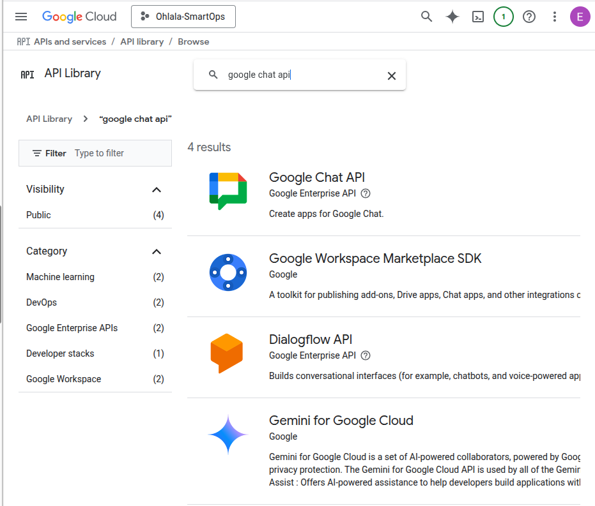
Task: Open the Google Chat API result
Action: (316, 177)
